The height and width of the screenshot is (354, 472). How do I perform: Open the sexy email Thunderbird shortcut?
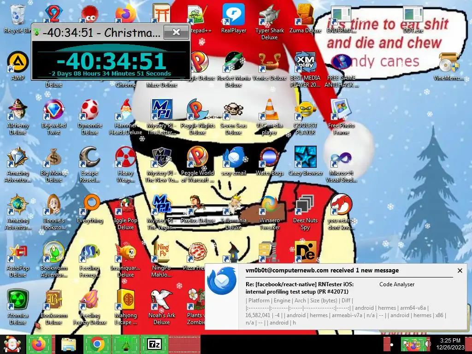point(233,157)
